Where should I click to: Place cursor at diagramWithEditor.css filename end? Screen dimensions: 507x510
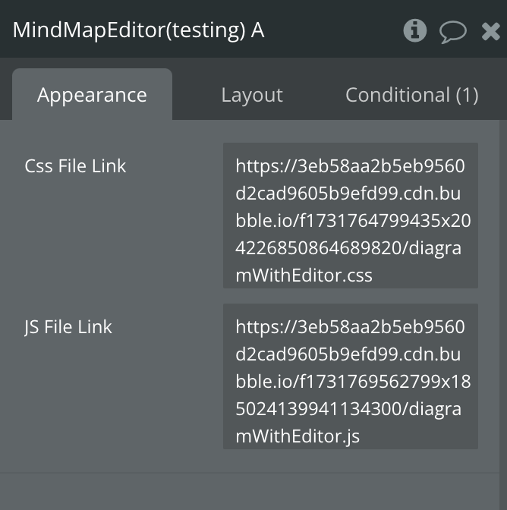click(373, 275)
